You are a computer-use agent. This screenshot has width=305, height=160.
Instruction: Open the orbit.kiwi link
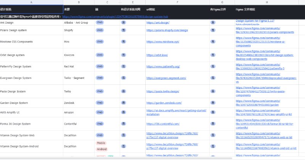coord(157,55)
